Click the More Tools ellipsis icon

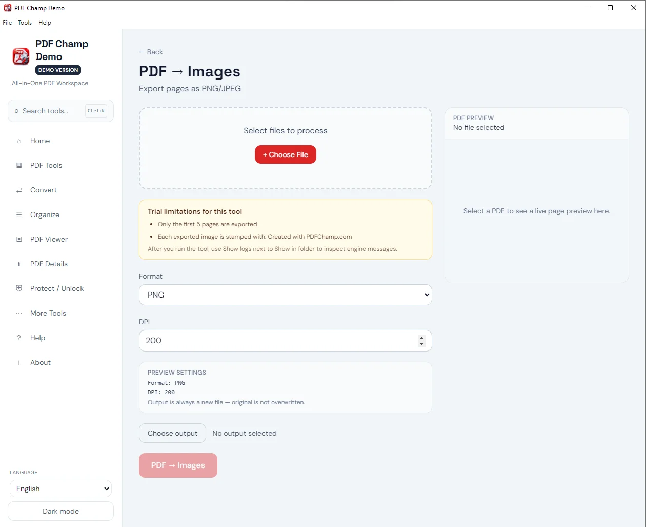19,314
